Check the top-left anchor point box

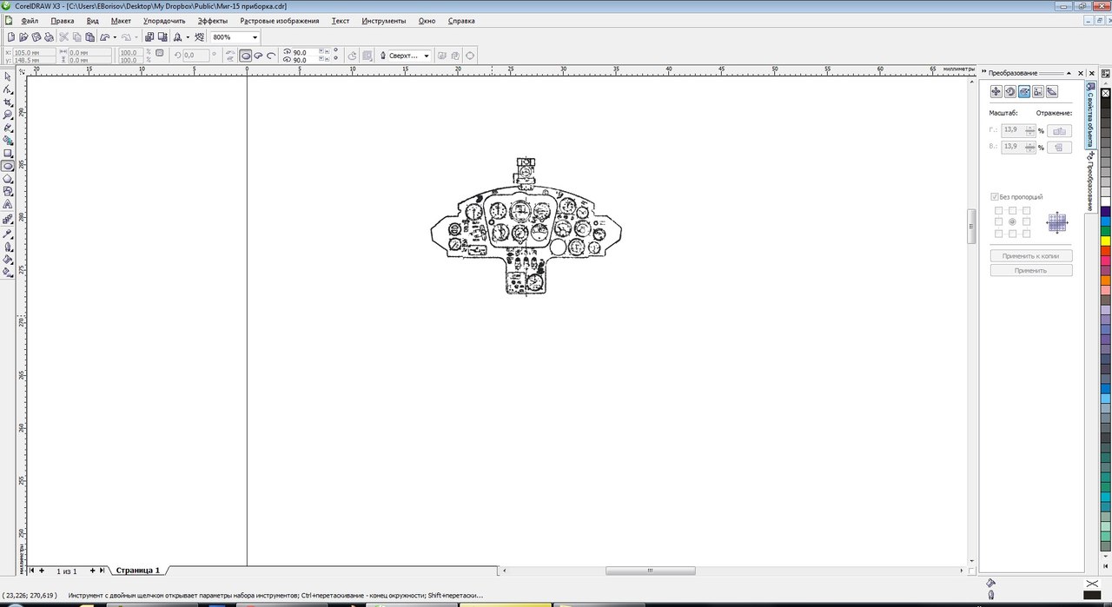pyautogui.click(x=998, y=210)
